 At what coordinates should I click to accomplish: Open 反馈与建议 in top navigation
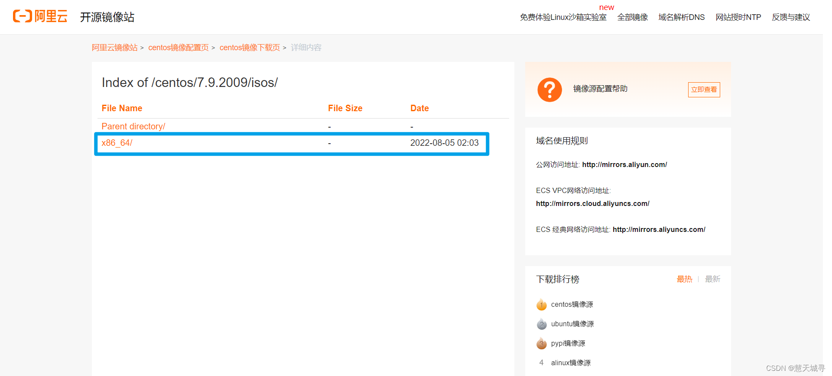[x=791, y=17]
